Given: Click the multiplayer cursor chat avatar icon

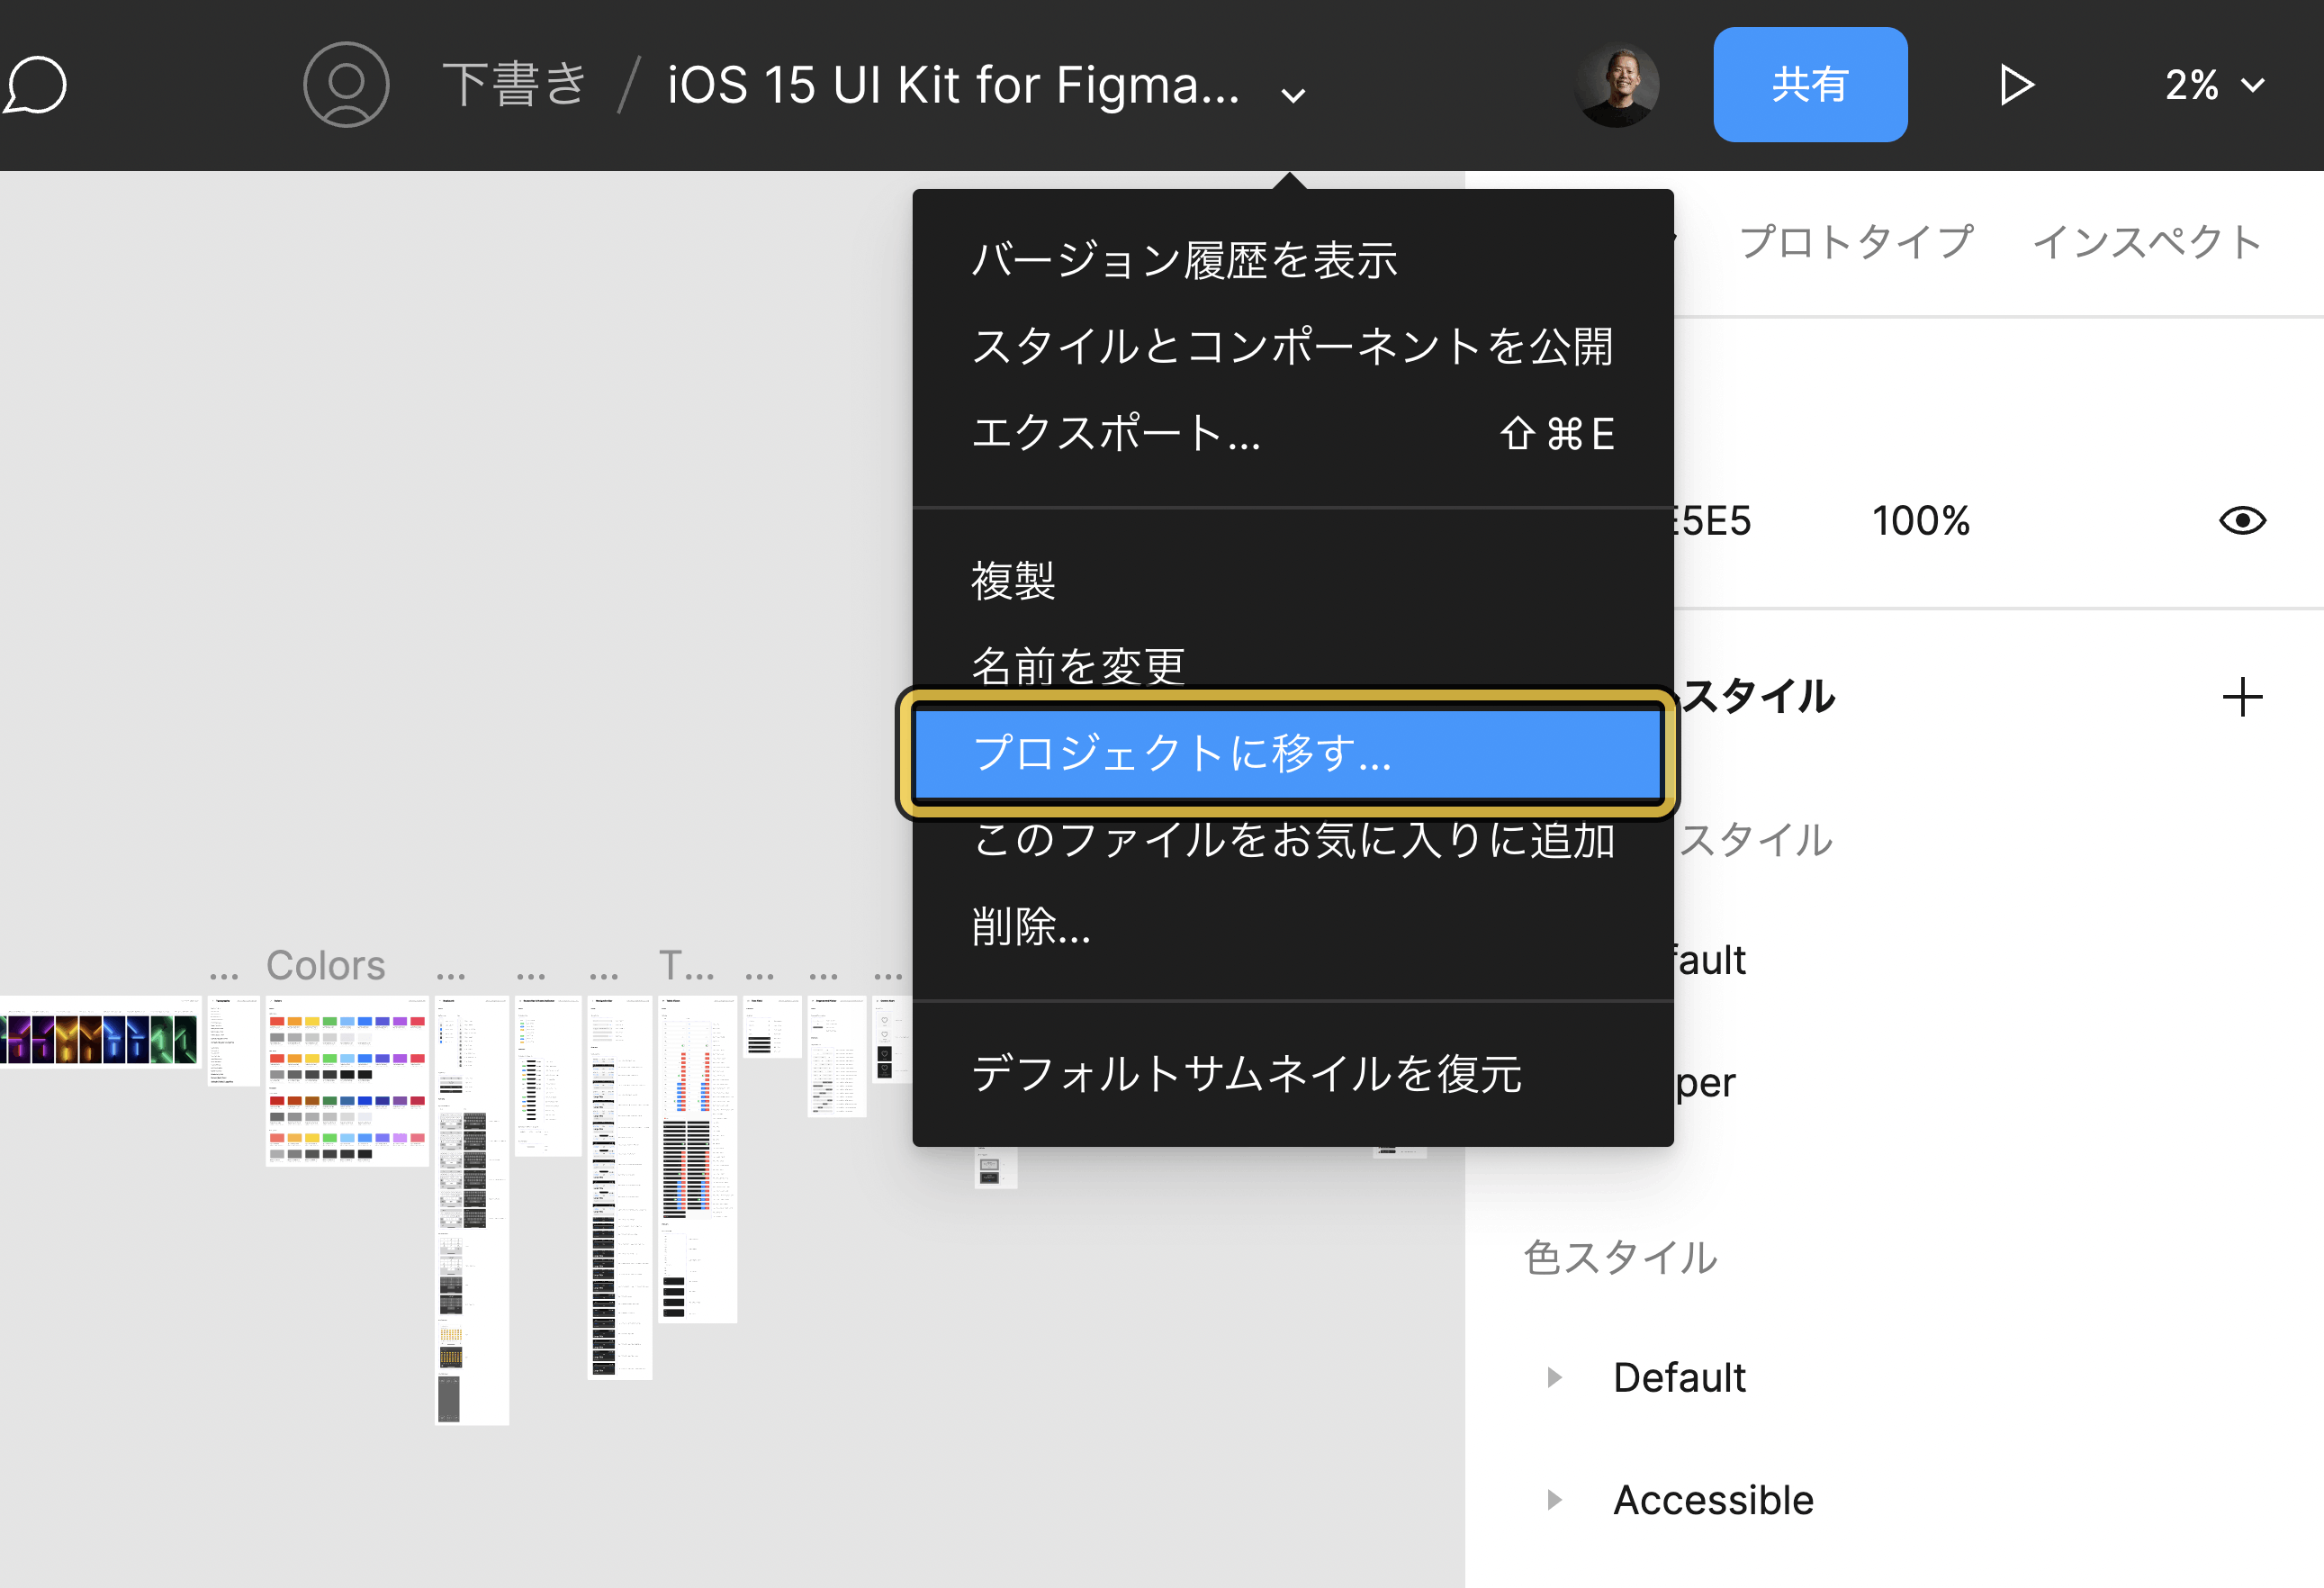Looking at the screenshot, I should tap(346, 85).
